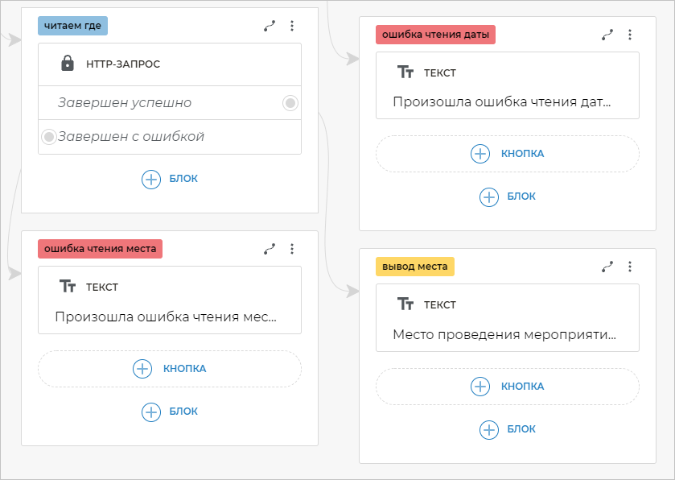Click connection icon on 'ошибка чтения места' block
The width and height of the screenshot is (675, 480).
tap(270, 249)
